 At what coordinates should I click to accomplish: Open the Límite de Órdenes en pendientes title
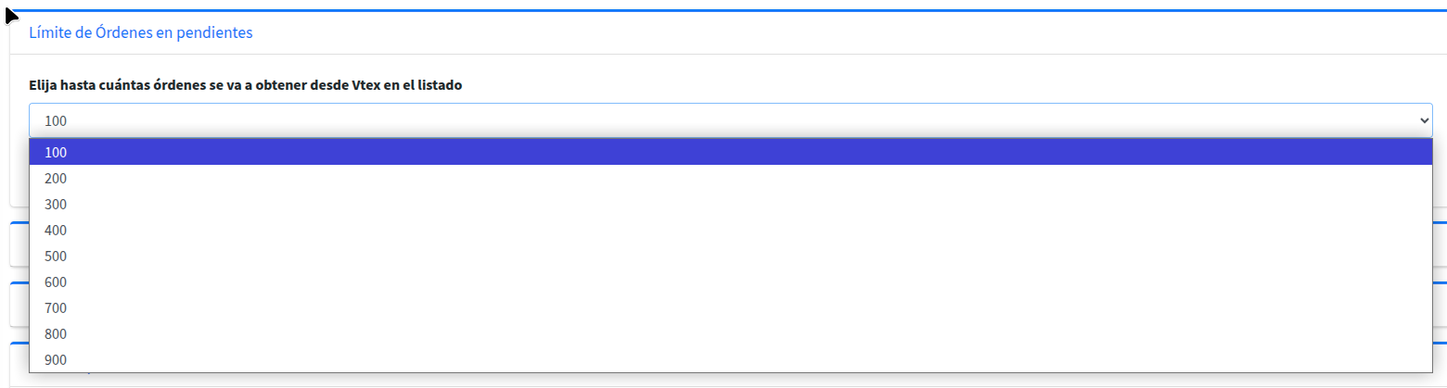141,32
